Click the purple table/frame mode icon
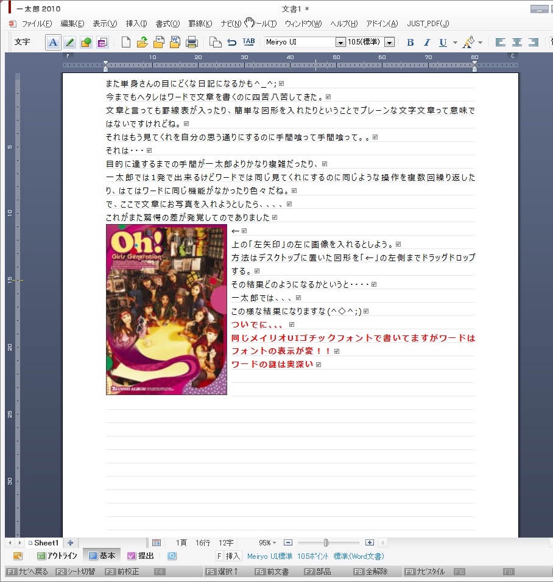The image size is (553, 582). click(x=102, y=43)
